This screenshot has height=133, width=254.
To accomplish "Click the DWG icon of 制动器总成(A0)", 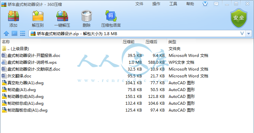I will pos(4,97).
